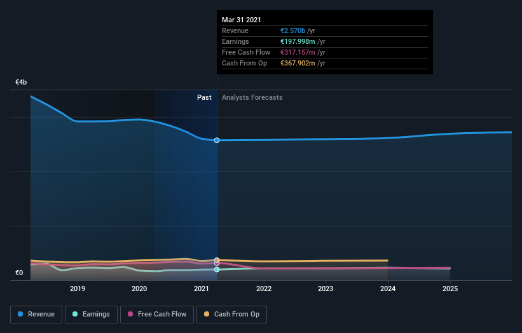Click the Revenue data point marker on the blue line

[x=217, y=140]
